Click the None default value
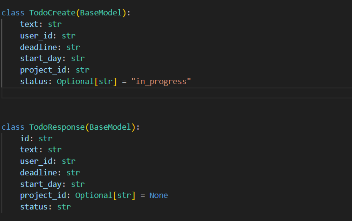Viewport: 352px width, 221px height. coord(159,196)
